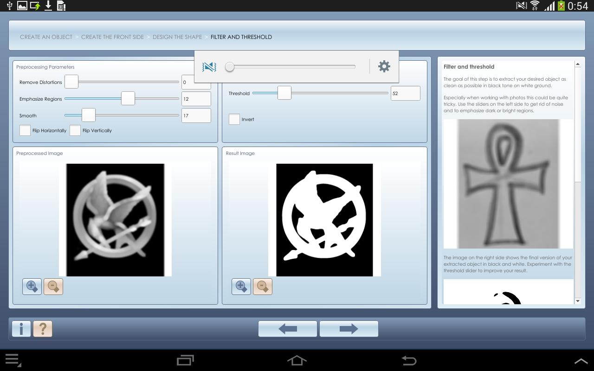Viewport: 594px width, 371px height.
Task: Enable the Flip Vertically checkbox
Action: click(75, 130)
